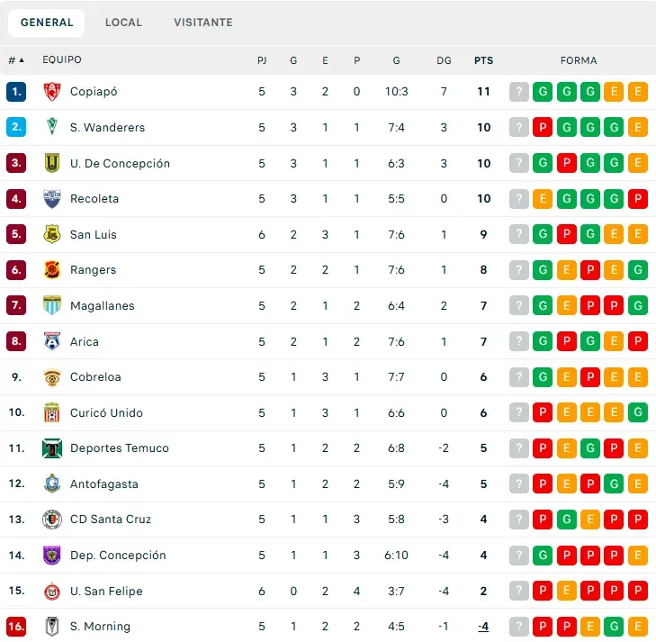This screenshot has width=656, height=642.
Task: Sort table by rank number header
Action: pos(16,60)
